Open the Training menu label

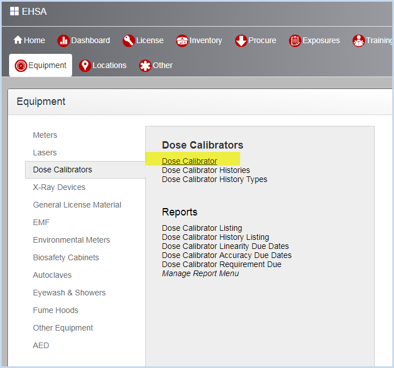tap(379, 40)
